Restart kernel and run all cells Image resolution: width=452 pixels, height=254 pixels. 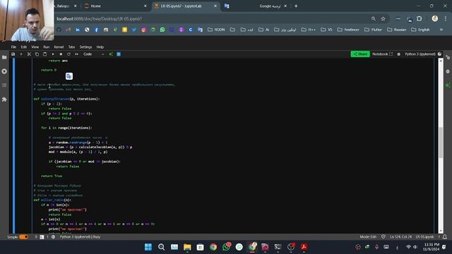77,54
